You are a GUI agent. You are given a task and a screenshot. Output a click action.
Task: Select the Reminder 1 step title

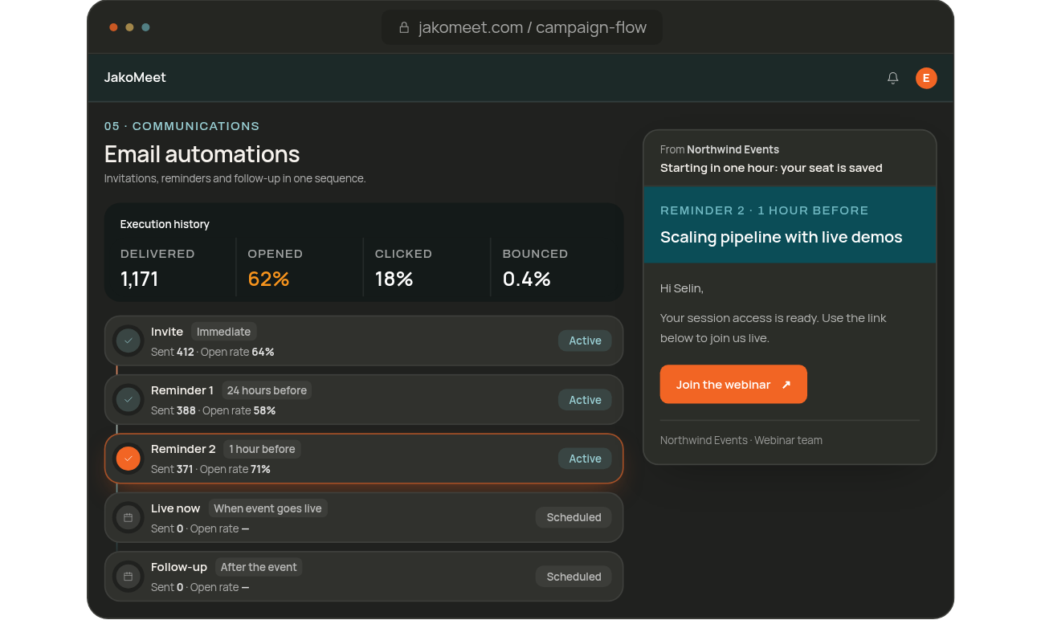coord(182,390)
